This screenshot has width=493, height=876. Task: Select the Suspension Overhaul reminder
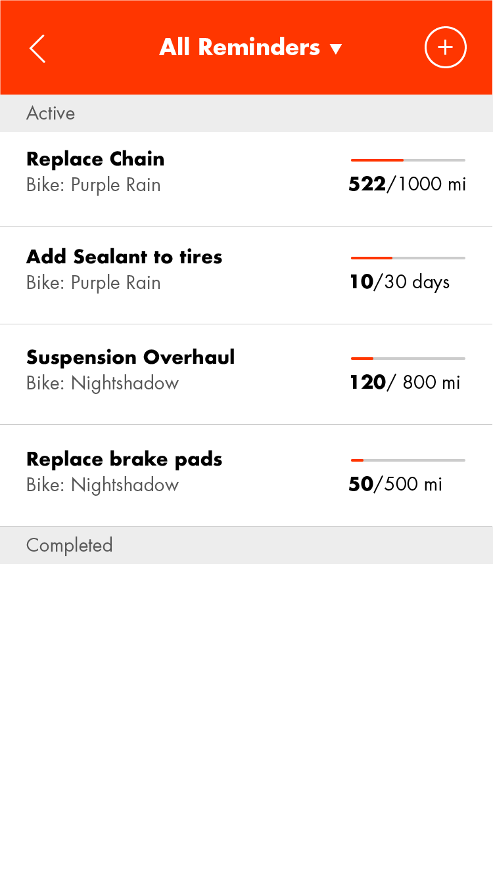pos(130,357)
